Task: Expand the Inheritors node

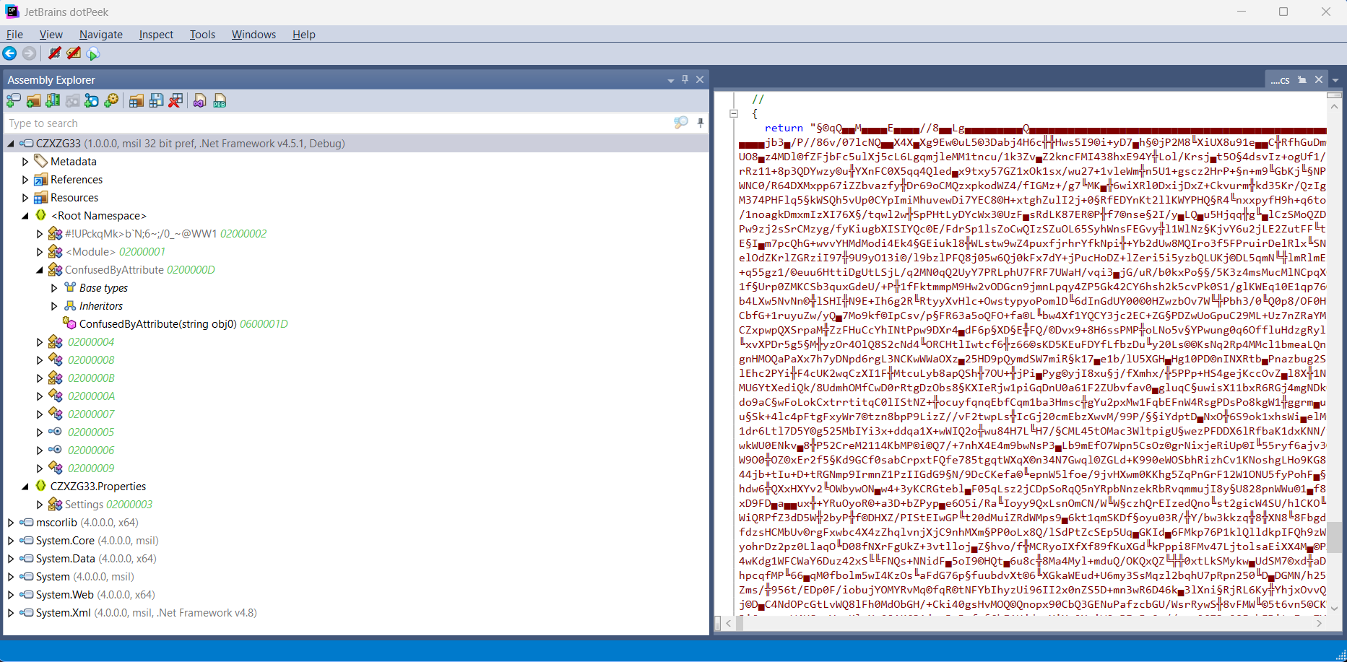Action: tap(54, 306)
